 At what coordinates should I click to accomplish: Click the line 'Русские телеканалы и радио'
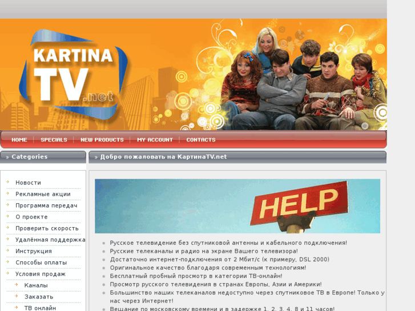pyautogui.click(x=204, y=251)
